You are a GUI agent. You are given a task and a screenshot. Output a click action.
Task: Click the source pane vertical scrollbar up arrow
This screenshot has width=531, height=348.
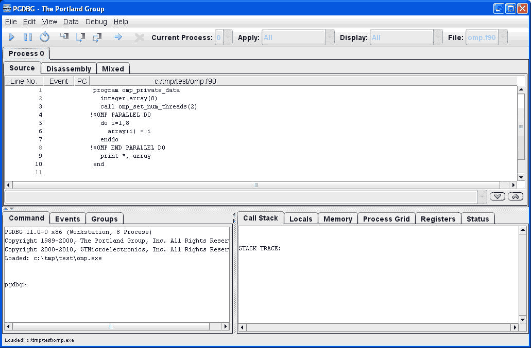pos(521,90)
